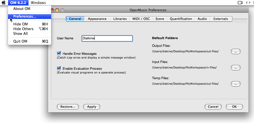Image resolution: width=254 pixels, height=123 pixels.
Task: Switch to the General tab
Action: [75, 19]
